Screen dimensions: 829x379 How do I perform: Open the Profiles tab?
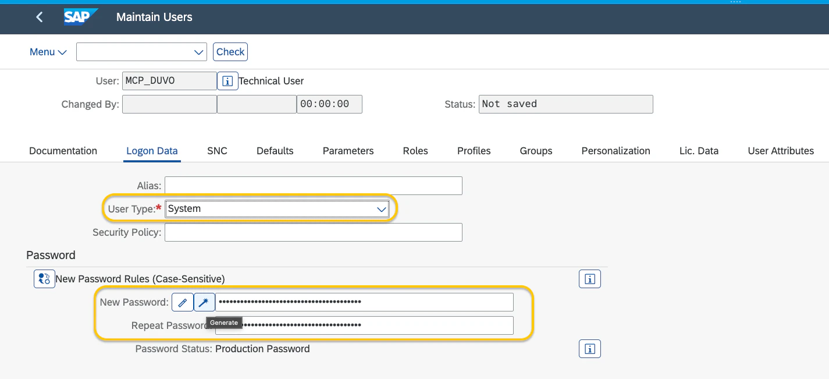474,151
